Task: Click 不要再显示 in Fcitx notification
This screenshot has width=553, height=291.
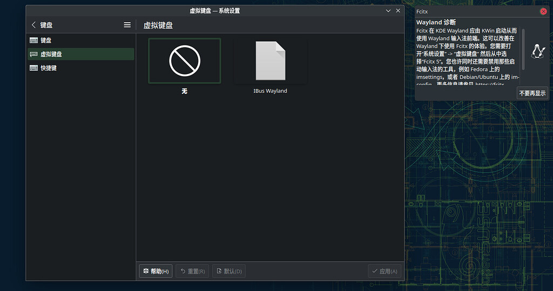Action: [532, 93]
